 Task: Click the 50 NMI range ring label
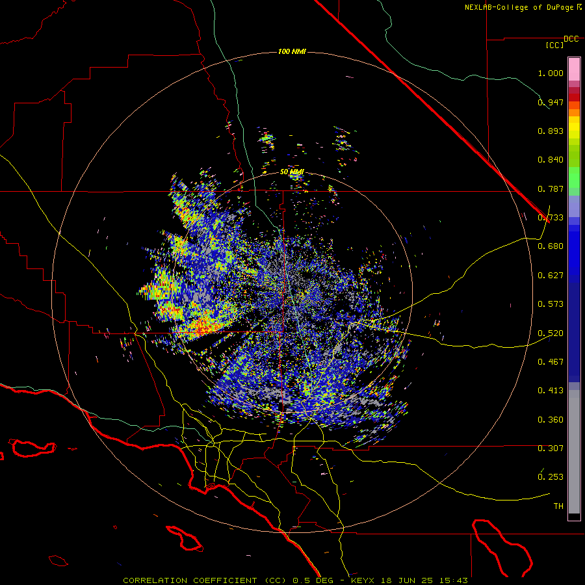click(292, 172)
